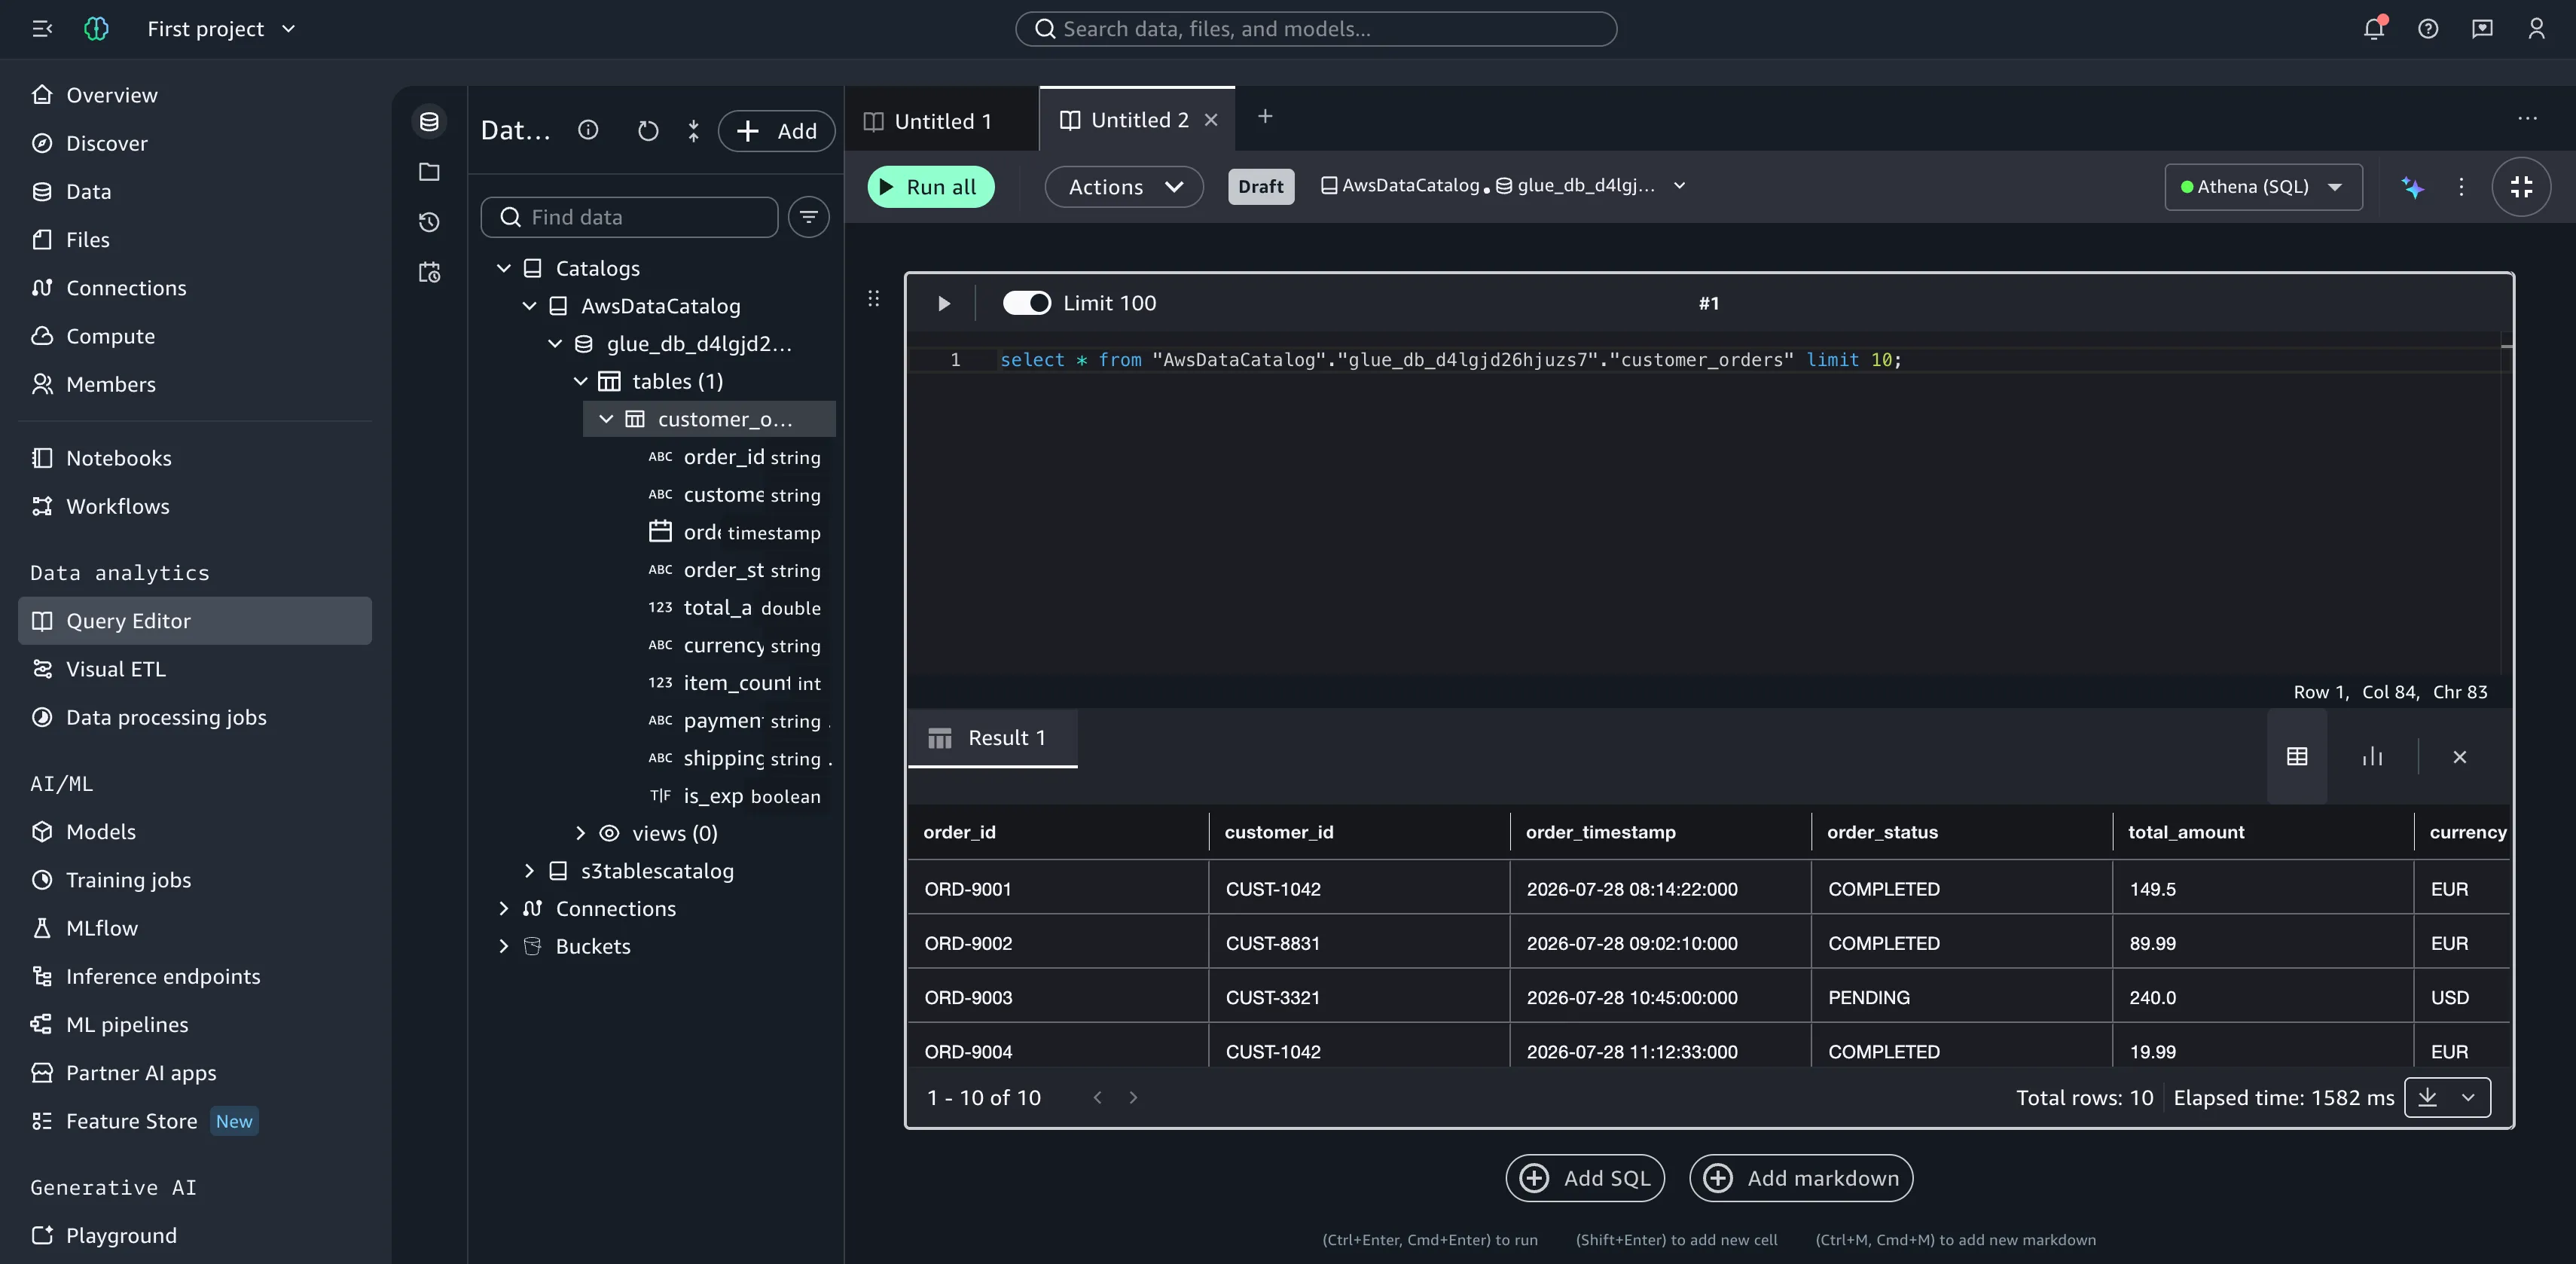Collapse all tree nodes icon

pos(694,131)
